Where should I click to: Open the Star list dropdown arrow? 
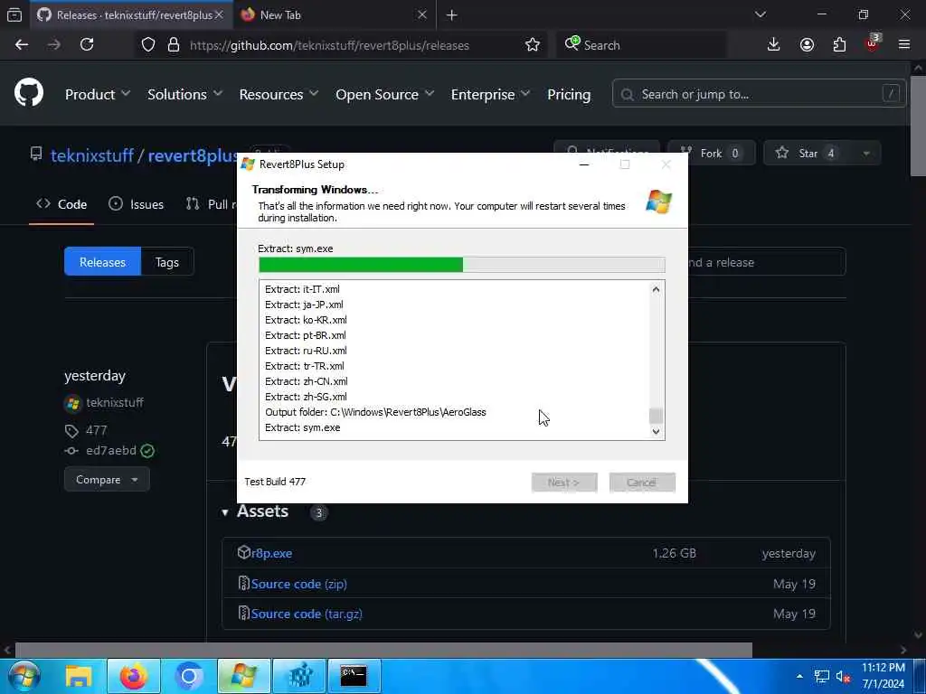865,154
